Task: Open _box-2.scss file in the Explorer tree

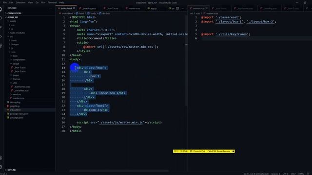Action: 19,71
